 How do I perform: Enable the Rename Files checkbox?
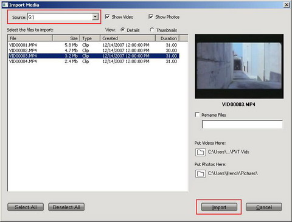197,114
